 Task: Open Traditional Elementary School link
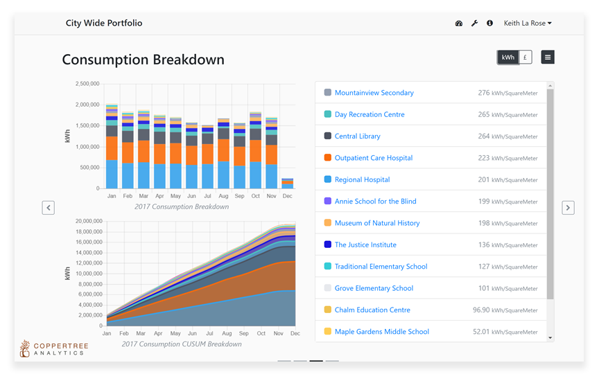(x=381, y=267)
